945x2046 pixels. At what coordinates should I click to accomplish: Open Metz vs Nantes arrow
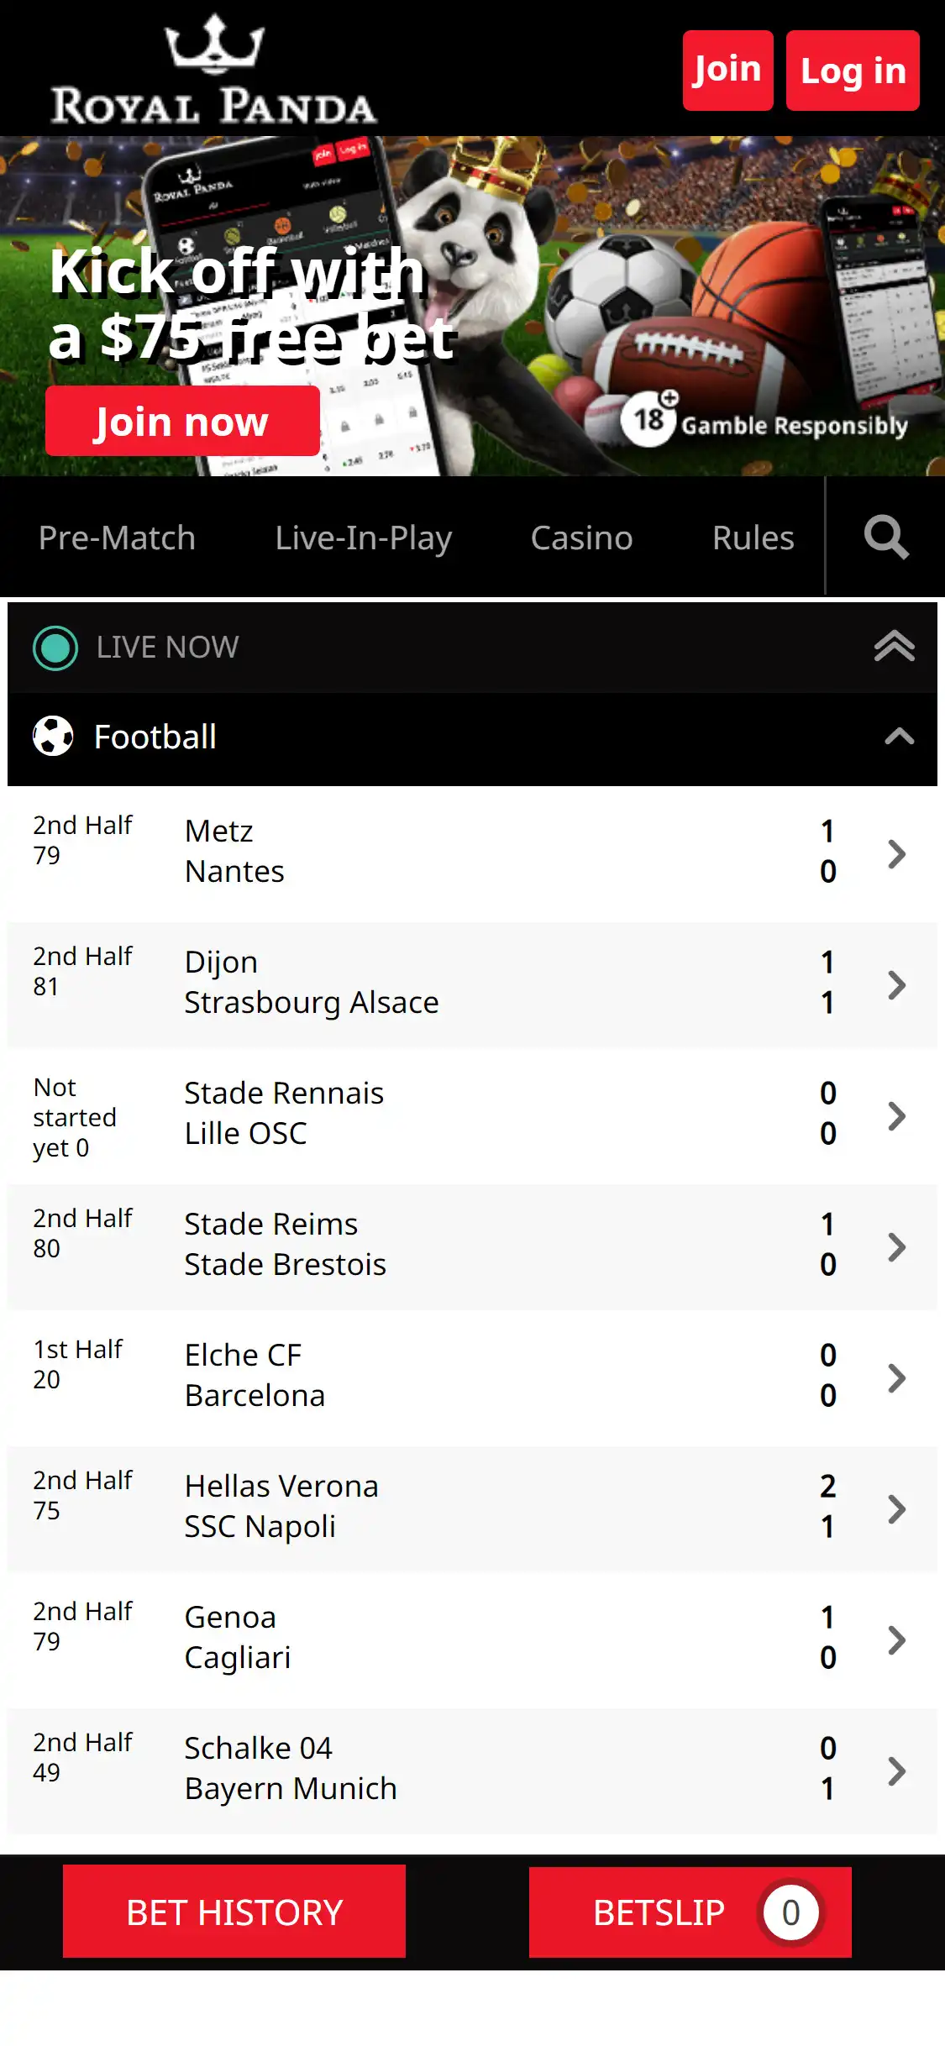[x=896, y=853]
